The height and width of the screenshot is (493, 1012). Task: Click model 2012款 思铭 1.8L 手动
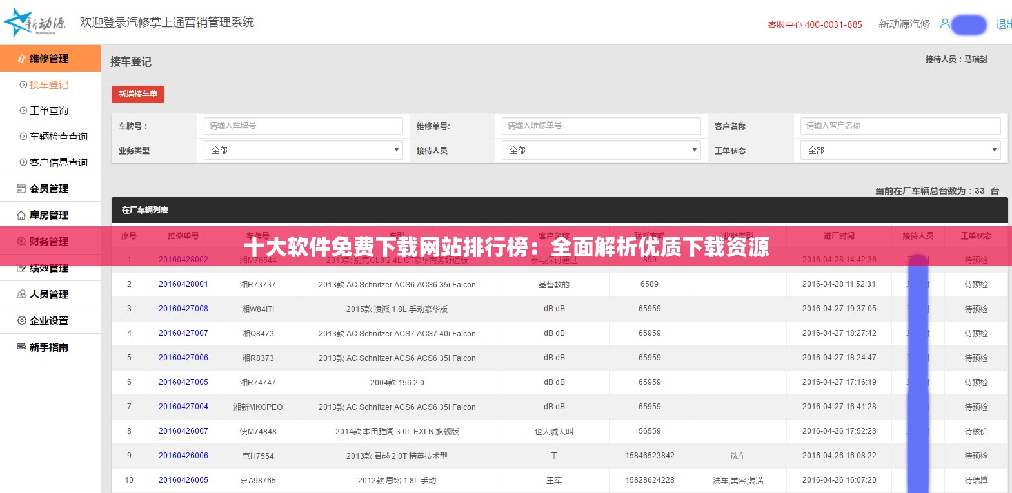tap(397, 481)
